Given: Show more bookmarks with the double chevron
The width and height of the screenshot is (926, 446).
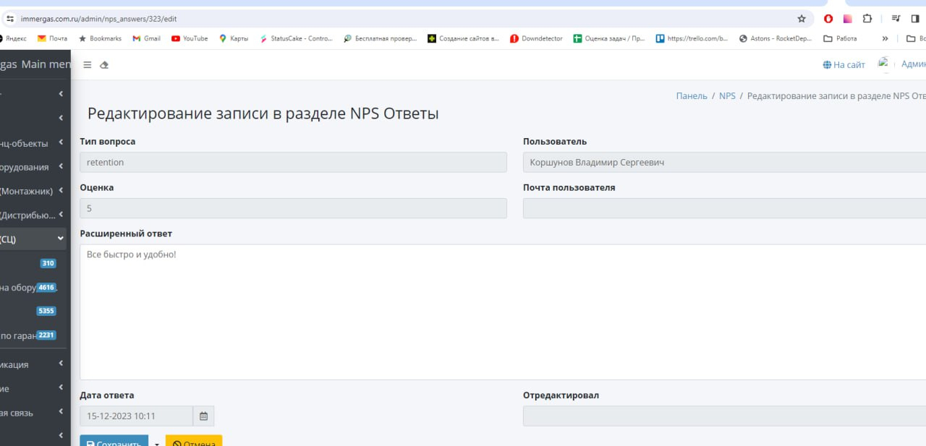Looking at the screenshot, I should coord(885,39).
